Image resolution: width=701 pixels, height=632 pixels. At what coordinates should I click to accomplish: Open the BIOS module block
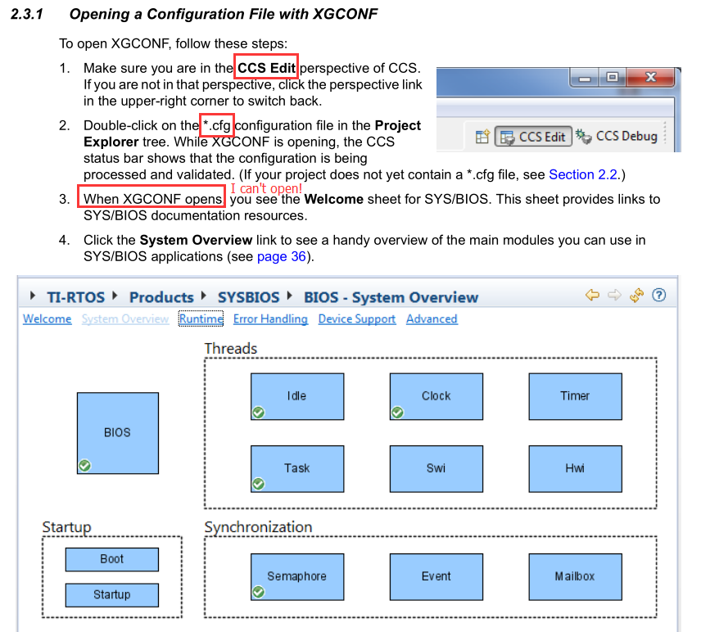click(x=118, y=432)
